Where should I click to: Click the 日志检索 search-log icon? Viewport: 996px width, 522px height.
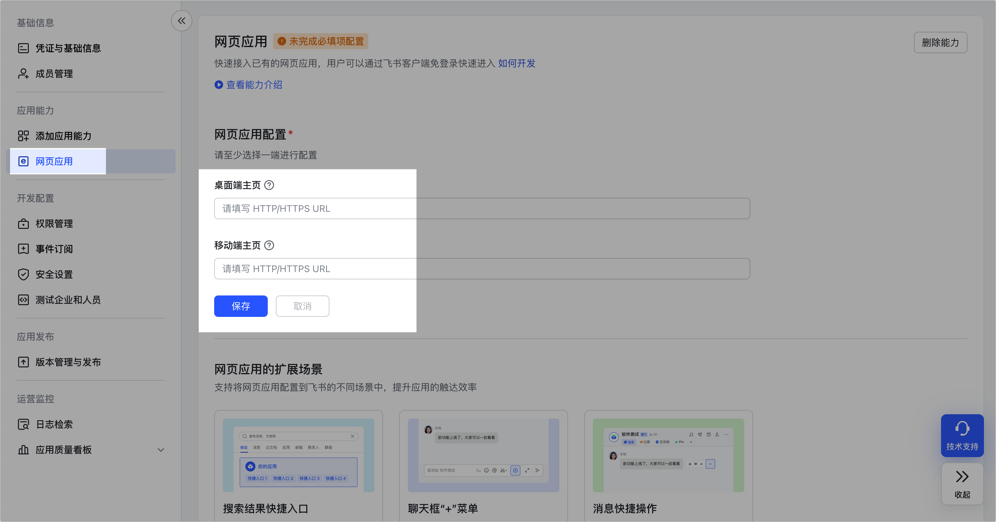(23, 424)
